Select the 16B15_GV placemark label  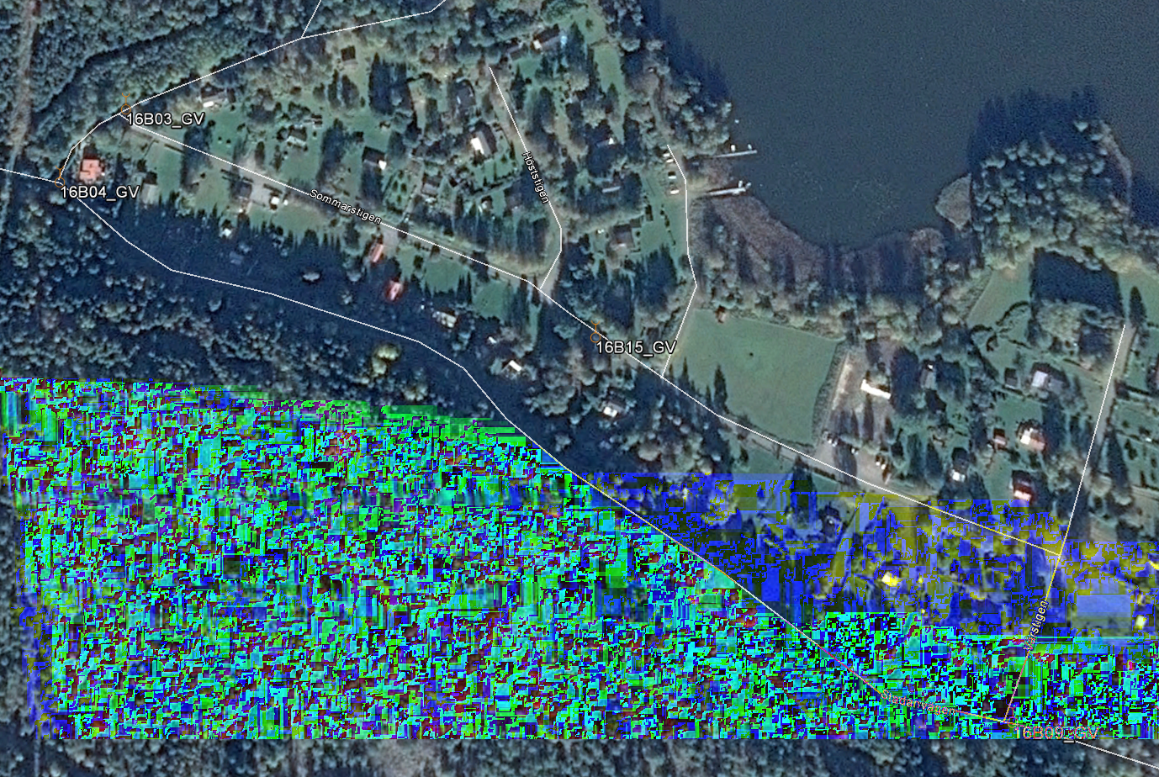[x=636, y=348]
